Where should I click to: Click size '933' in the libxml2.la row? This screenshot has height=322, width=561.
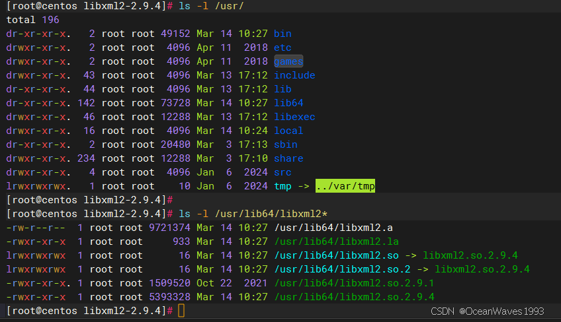pos(181,241)
